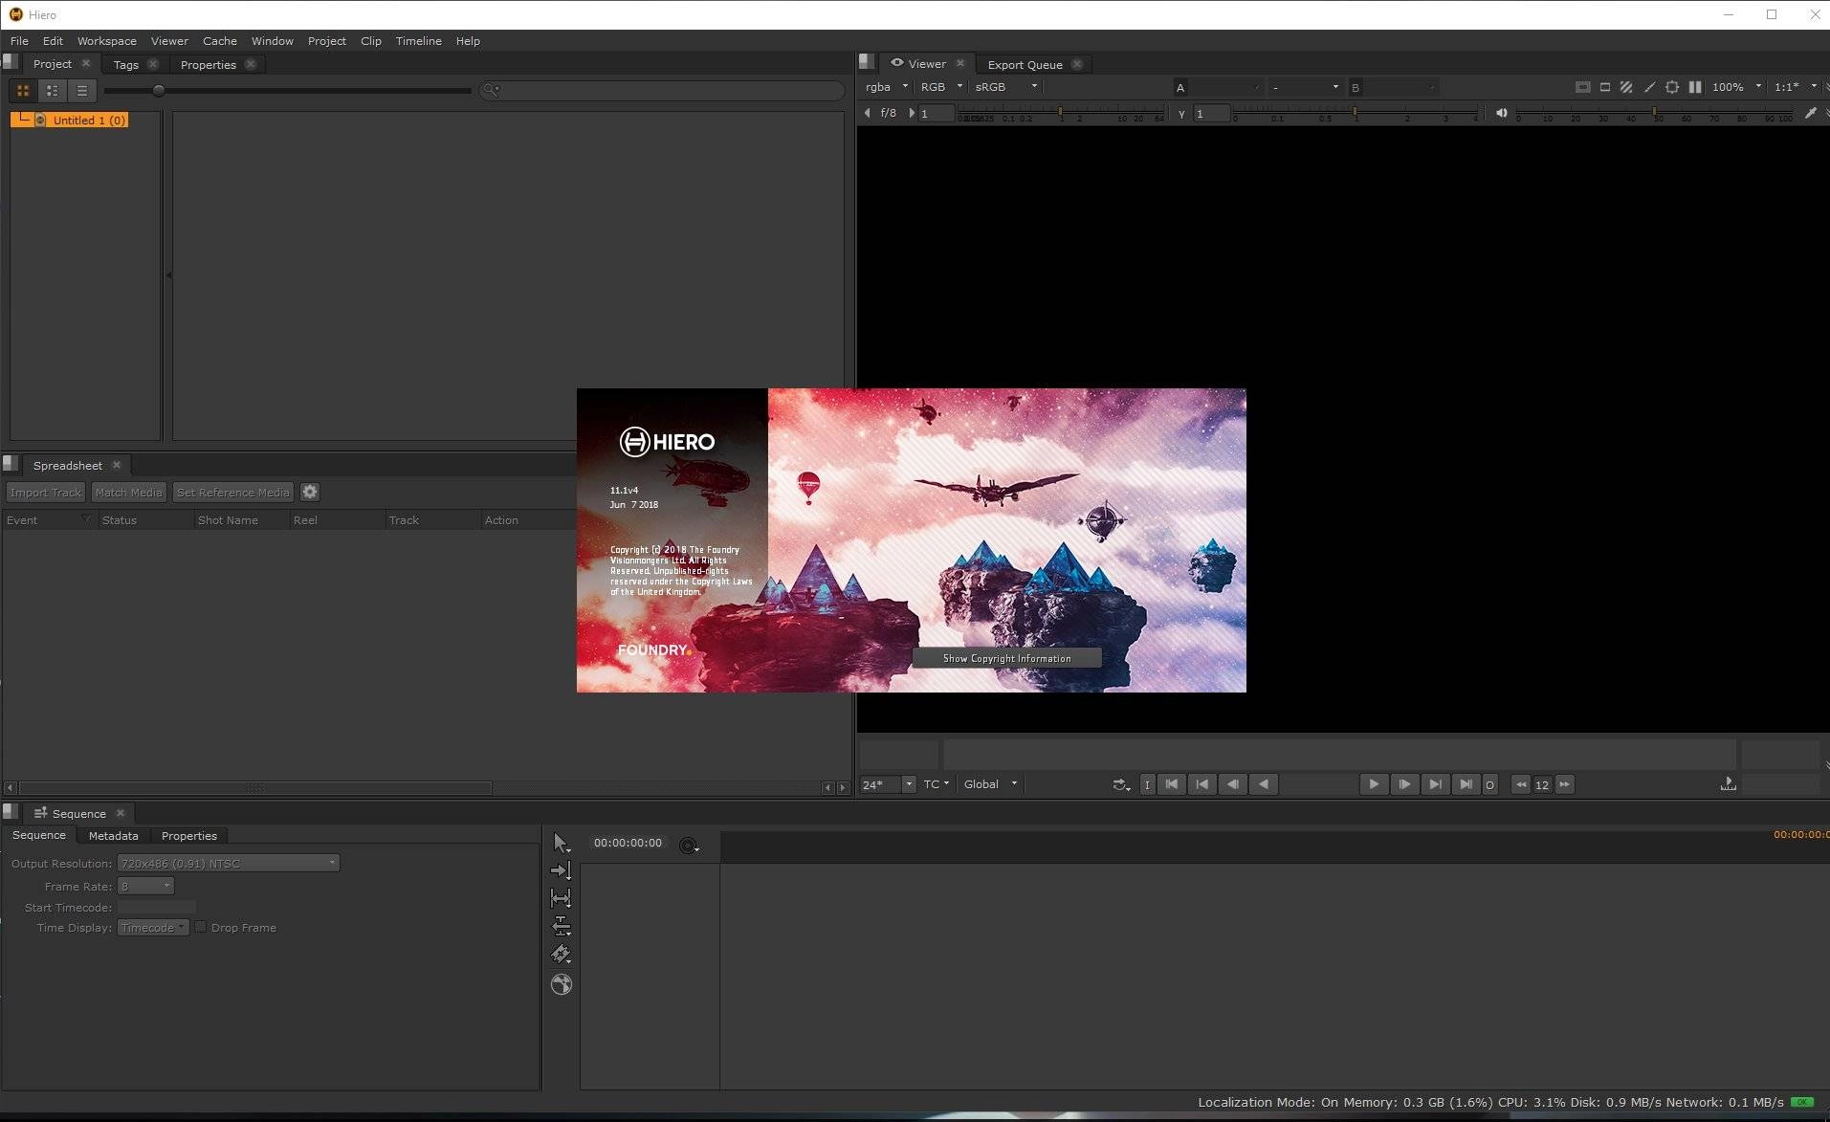Toggle striped clipping warning icon in viewer
Viewport: 1830px width, 1122px height.
[1626, 87]
